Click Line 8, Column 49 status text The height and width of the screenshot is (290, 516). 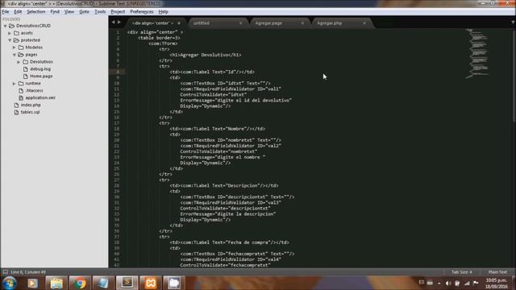pyautogui.click(x=28, y=272)
